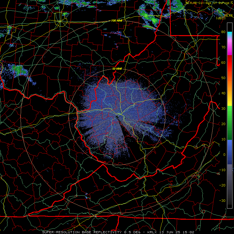Click the "70" value on the dBZ scale
The width and height of the screenshot is (234, 234).
(x=223, y=47)
